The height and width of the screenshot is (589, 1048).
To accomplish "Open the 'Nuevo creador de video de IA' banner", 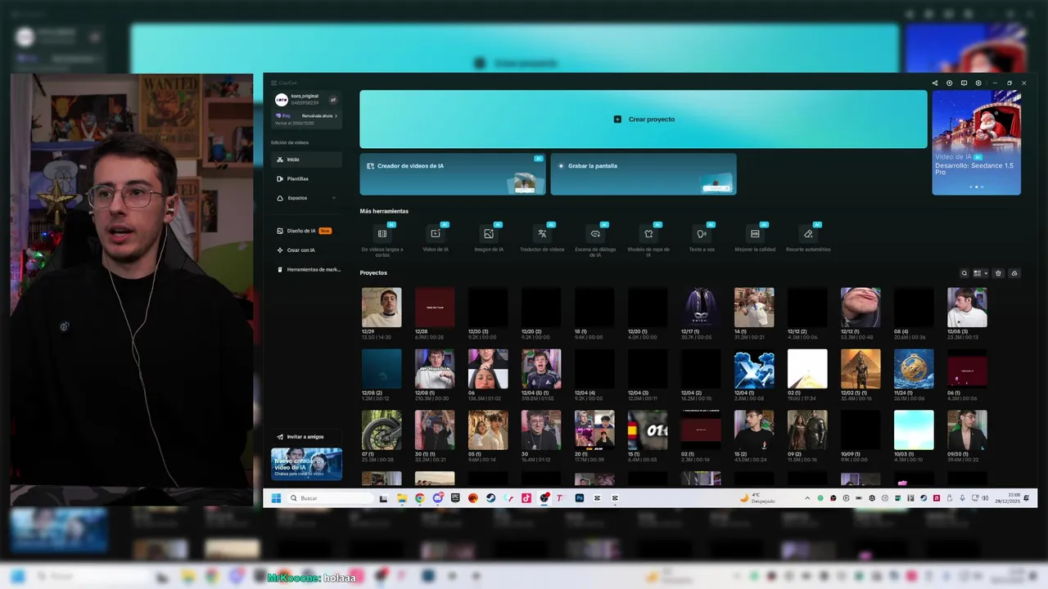I will pos(307,464).
